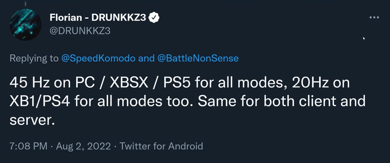Open the "Twitter for Android" source link
This screenshot has width=390, height=163.
(161, 146)
